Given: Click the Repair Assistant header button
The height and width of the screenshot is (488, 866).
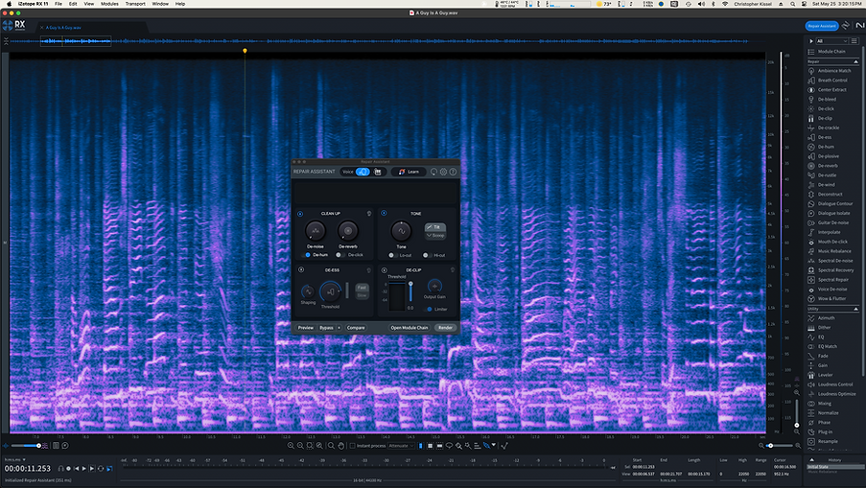Looking at the screenshot, I should pyautogui.click(x=821, y=26).
